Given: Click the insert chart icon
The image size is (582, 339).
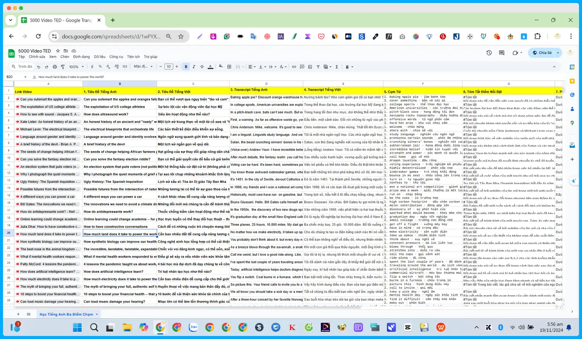Looking at the screenshot, I should 310,67.
